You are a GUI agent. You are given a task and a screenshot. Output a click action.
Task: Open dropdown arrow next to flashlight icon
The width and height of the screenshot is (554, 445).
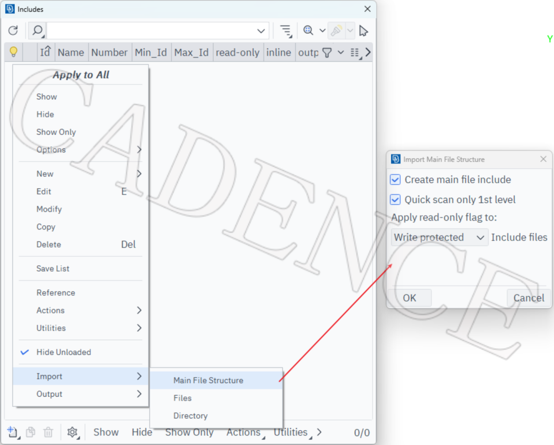tap(350, 31)
